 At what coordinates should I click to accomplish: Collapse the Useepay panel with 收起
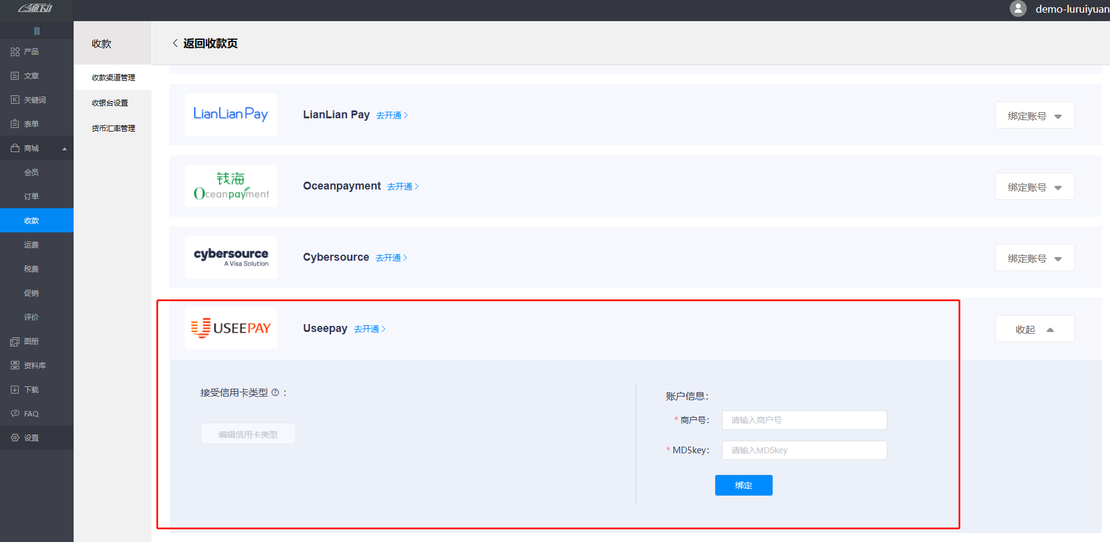click(x=1035, y=330)
